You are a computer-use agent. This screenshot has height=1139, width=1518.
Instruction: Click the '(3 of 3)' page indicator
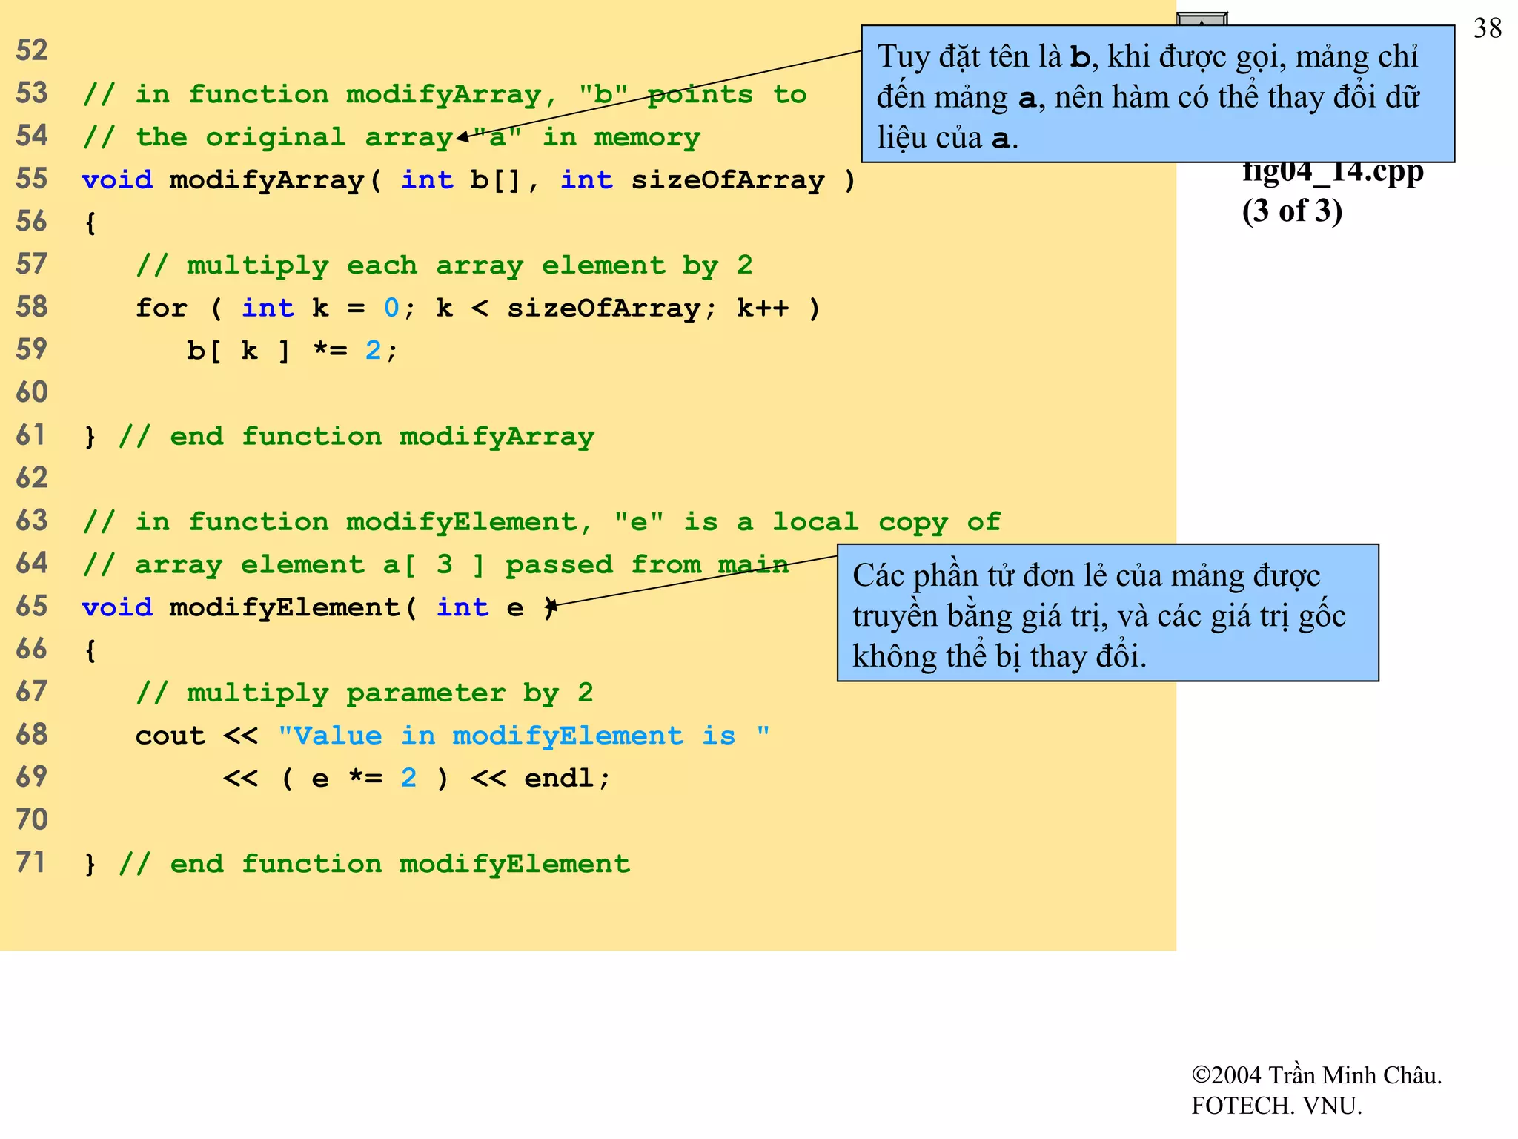(1292, 211)
